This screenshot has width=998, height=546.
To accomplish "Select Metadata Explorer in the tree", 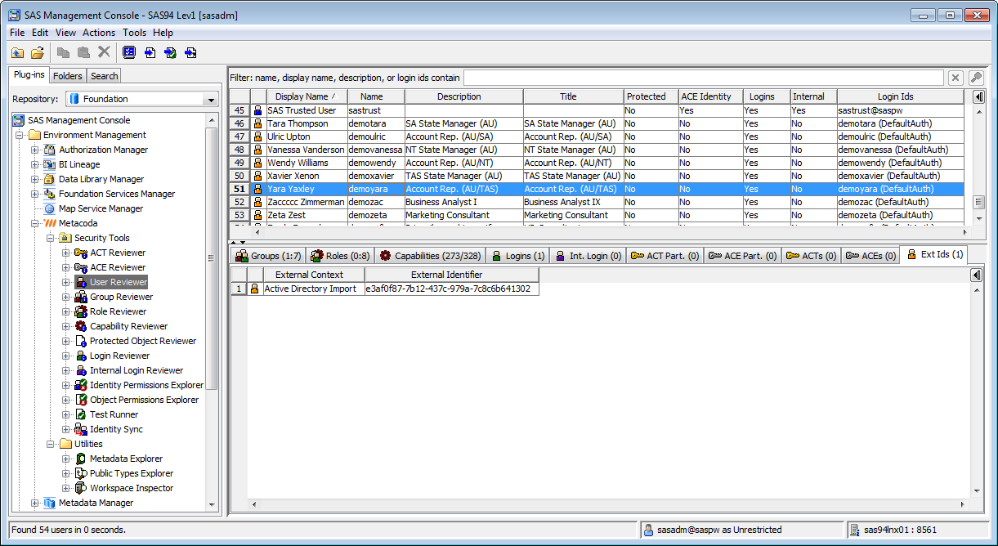I will point(126,459).
